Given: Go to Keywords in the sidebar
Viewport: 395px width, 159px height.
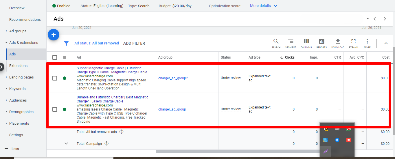Looking at the screenshot, I should (17, 89).
